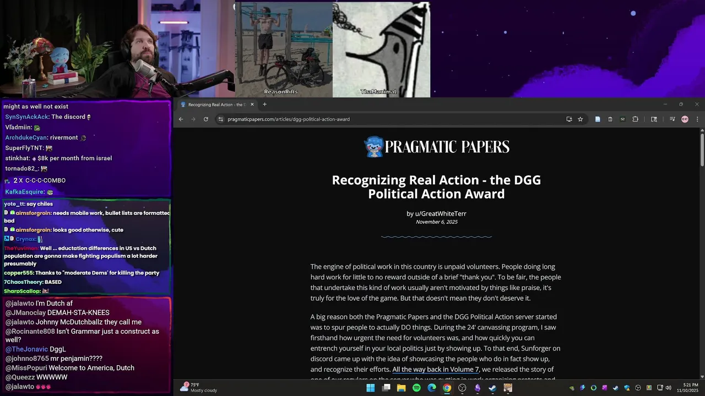
Task: Open a new browser tab
Action: (264, 105)
